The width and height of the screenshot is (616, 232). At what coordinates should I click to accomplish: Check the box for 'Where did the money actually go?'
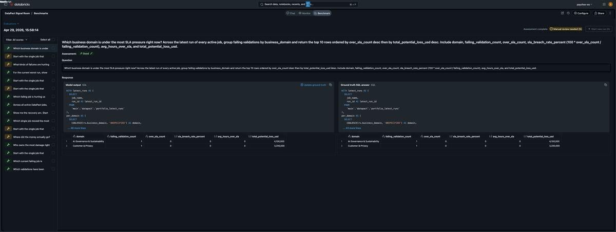click(x=53, y=137)
